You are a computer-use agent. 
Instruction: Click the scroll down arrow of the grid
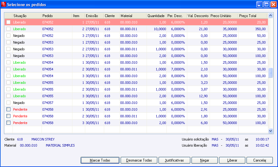tap(270, 131)
